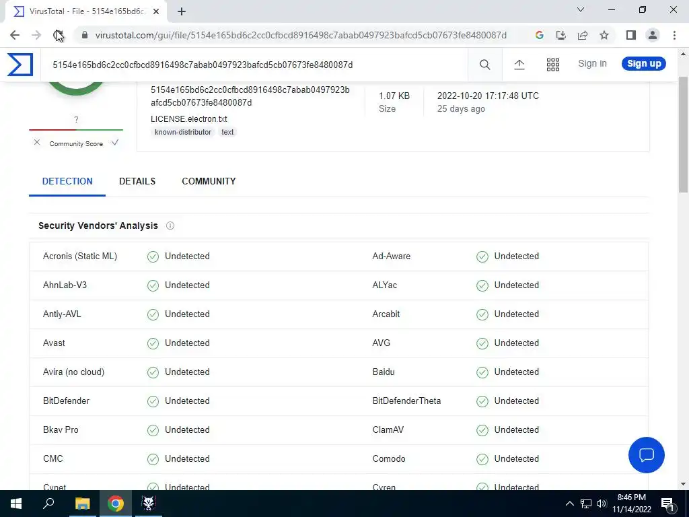Click the Sign in link
This screenshot has width=689, height=517.
click(592, 64)
